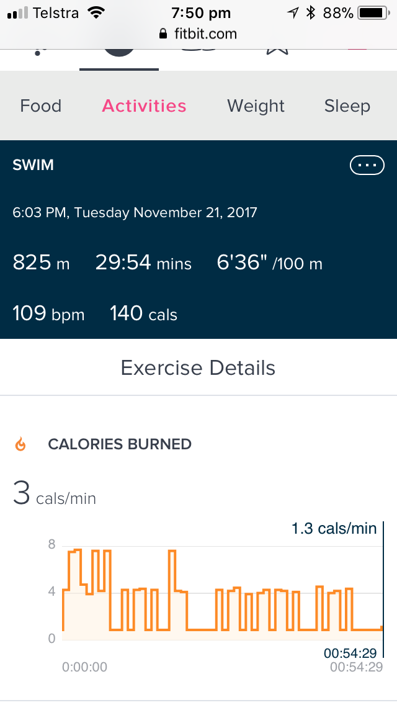This screenshot has width=397, height=705.
Task: Select the chart cursor line at 00:54:29
Action: (x=383, y=590)
